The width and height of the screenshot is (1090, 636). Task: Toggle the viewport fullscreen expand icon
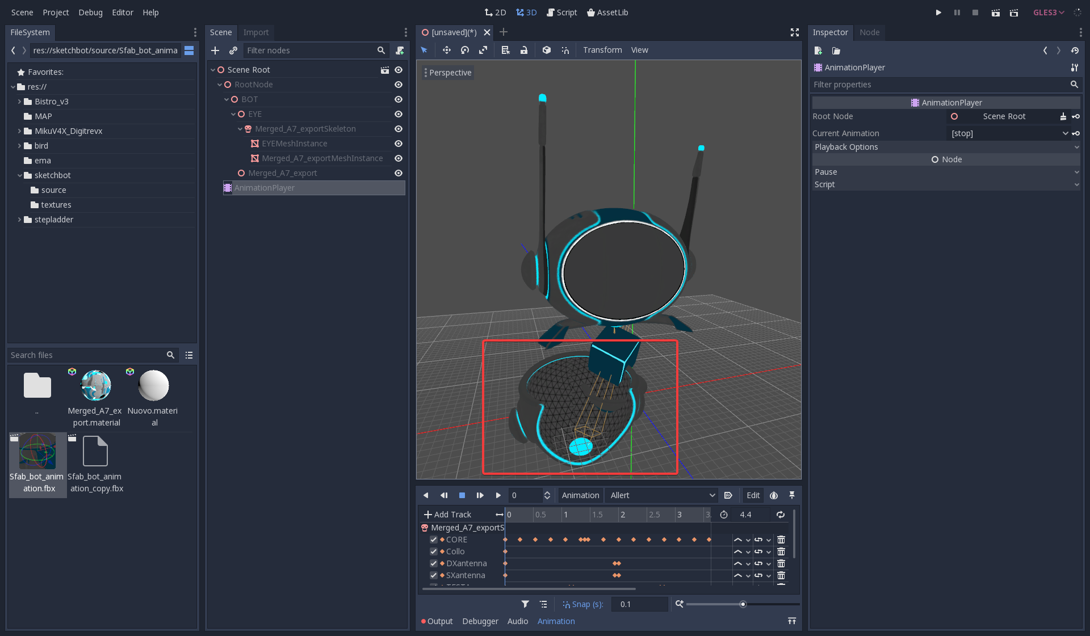coord(794,32)
